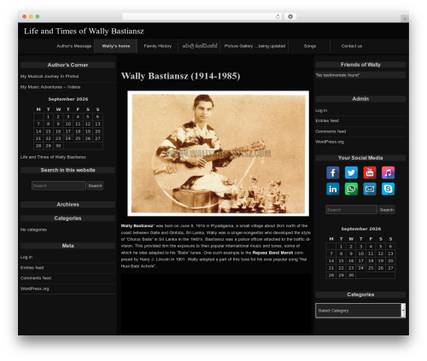
Task: Open the LinkedIn social icon
Action: 333,189
